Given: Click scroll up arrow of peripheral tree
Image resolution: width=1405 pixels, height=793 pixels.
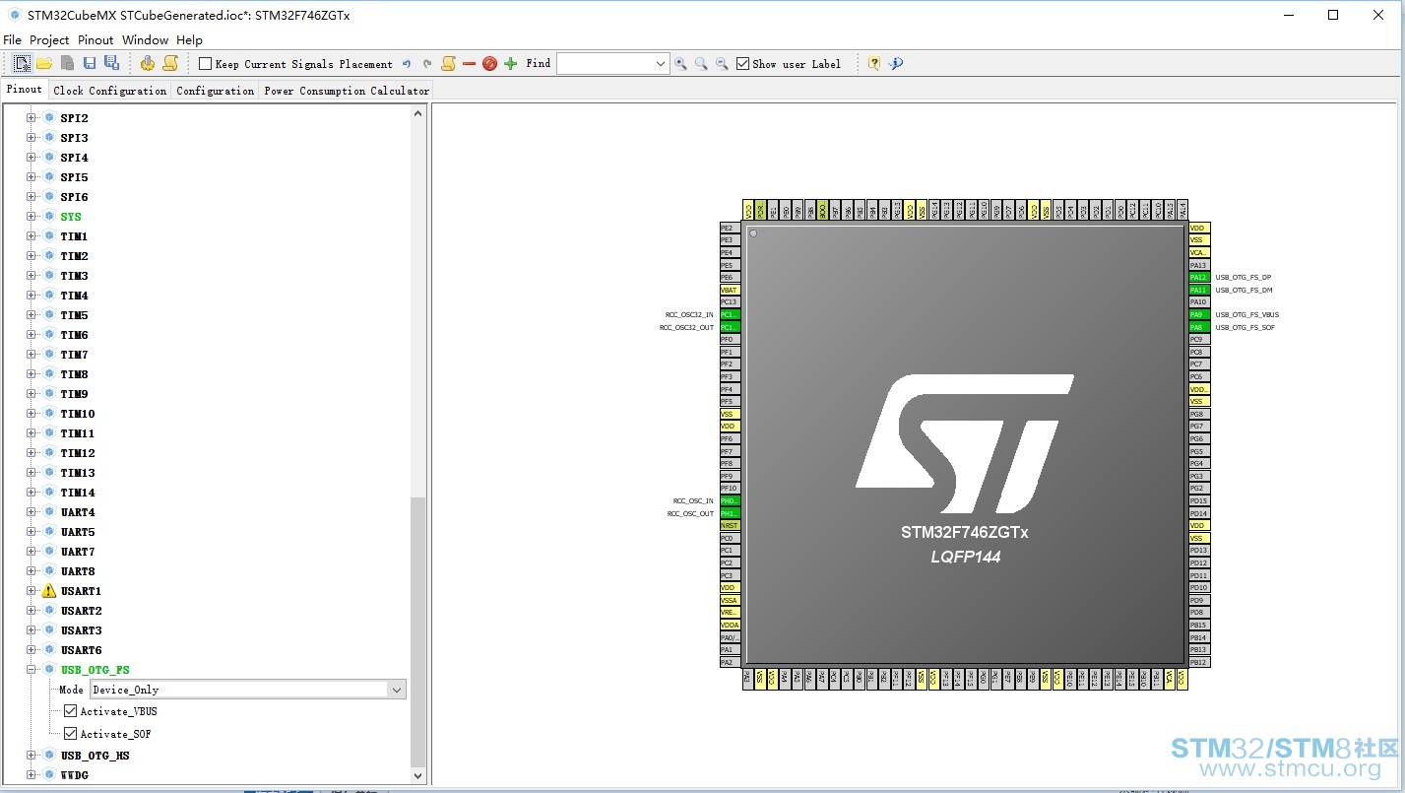Looking at the screenshot, I should pos(418,113).
